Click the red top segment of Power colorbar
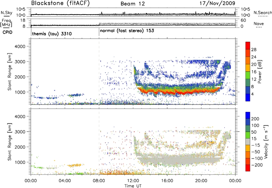This screenshot has height=188, width=272. pos(248,45)
